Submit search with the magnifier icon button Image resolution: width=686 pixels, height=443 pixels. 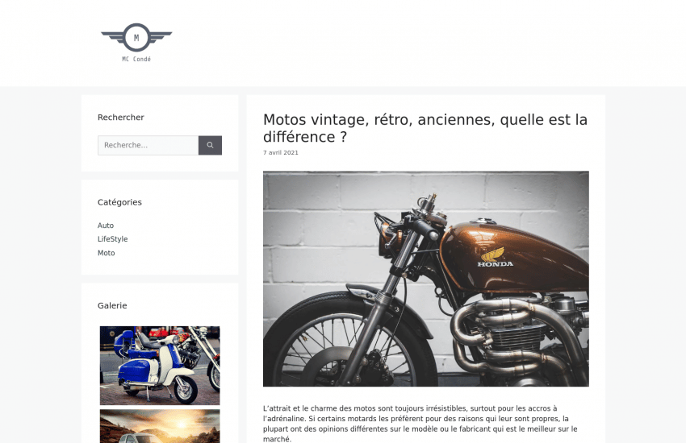(x=210, y=145)
